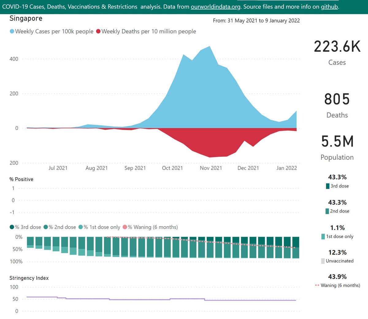Click the '% Positive' chart title

pos(21,179)
